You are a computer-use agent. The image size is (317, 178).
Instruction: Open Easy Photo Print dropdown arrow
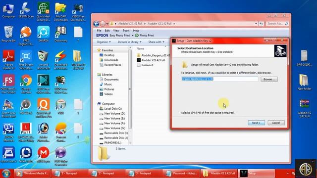click(x=133, y=36)
